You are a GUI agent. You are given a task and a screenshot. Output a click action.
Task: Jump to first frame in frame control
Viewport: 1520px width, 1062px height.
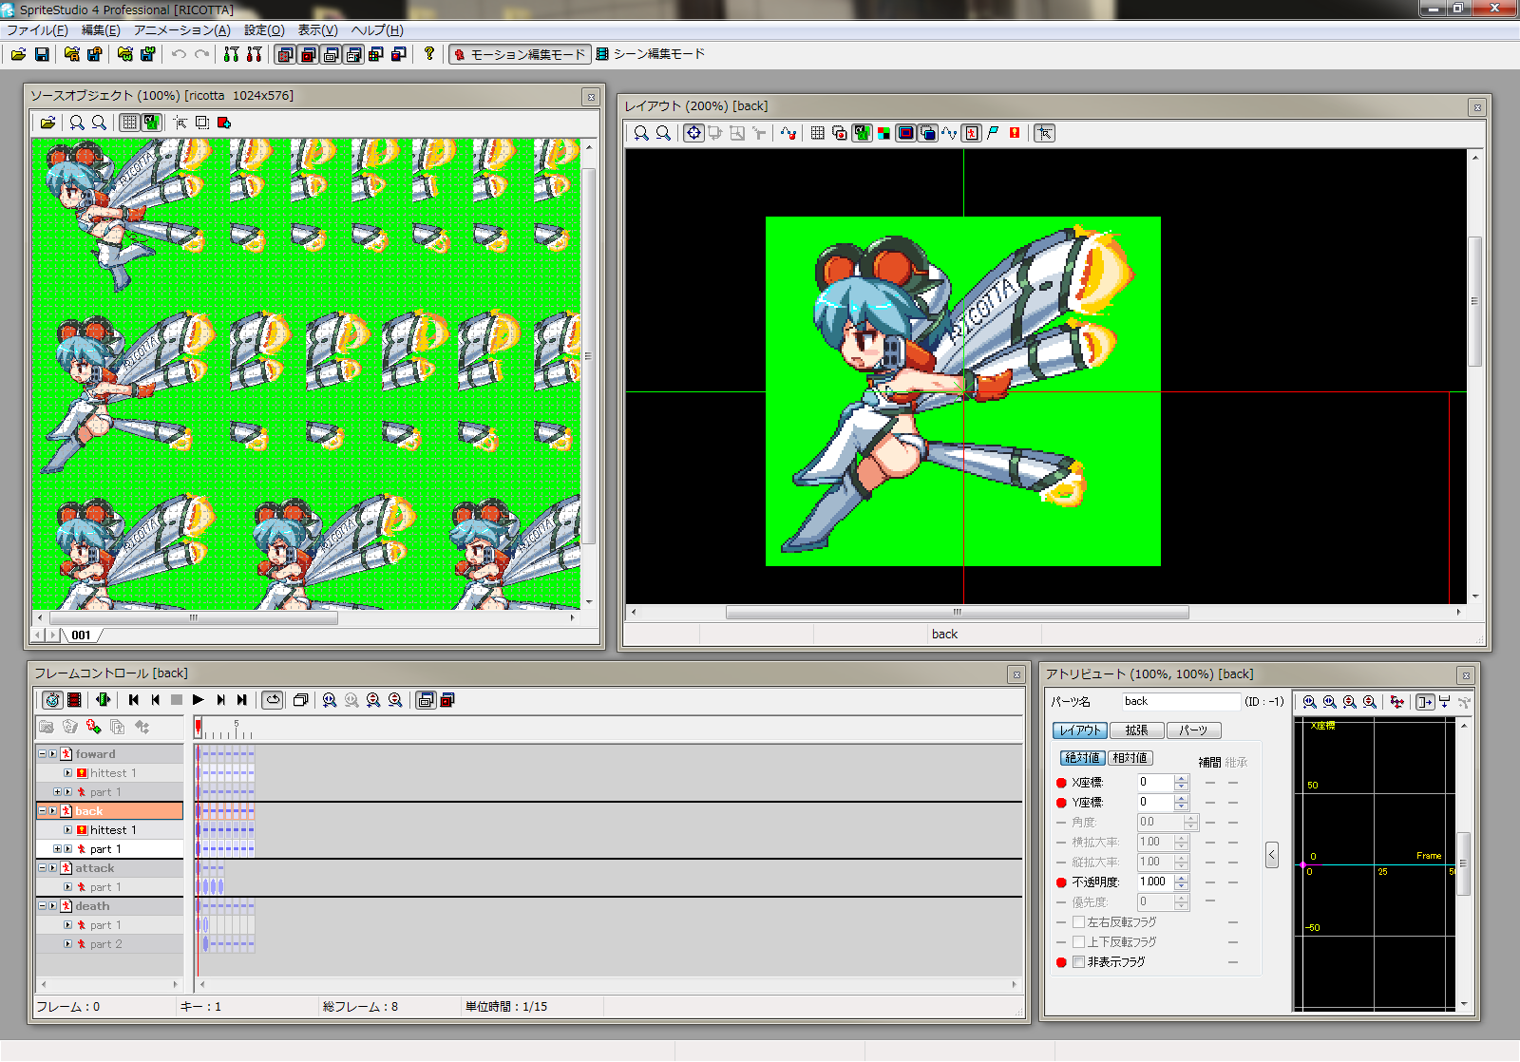[134, 700]
